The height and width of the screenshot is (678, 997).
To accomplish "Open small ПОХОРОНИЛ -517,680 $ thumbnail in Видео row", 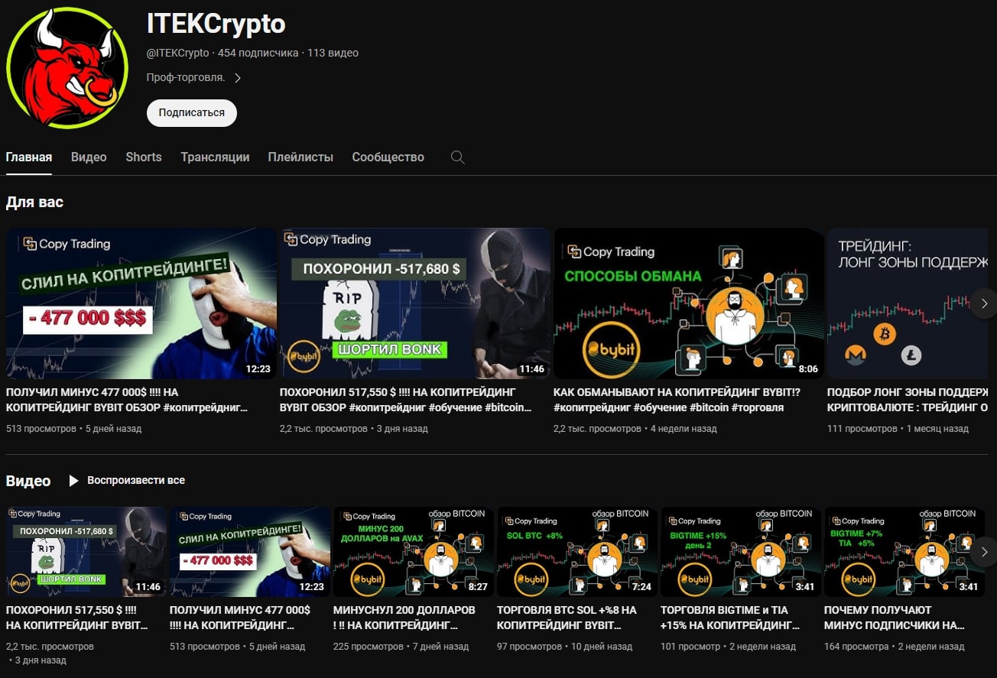I will tap(86, 552).
